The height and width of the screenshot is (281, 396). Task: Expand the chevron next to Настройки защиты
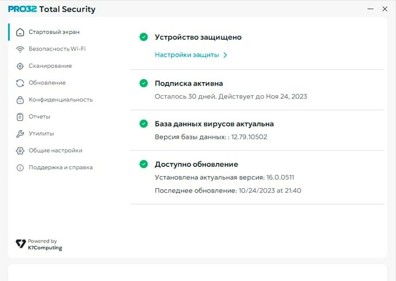coord(226,55)
